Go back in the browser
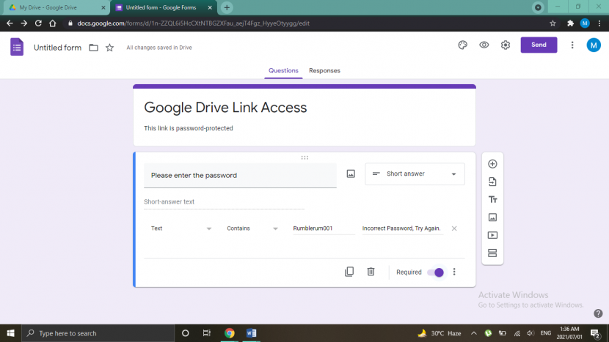Screen dimensions: 609x342 tap(10, 23)
